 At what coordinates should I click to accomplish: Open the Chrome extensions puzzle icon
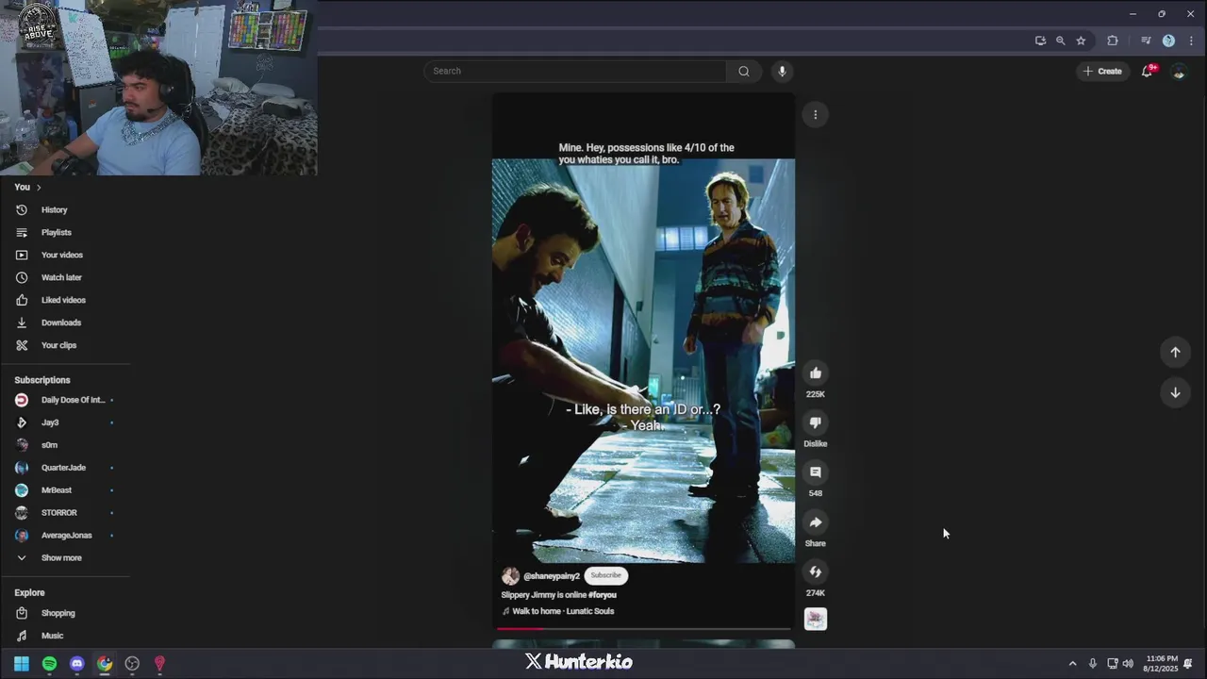[1113, 41]
